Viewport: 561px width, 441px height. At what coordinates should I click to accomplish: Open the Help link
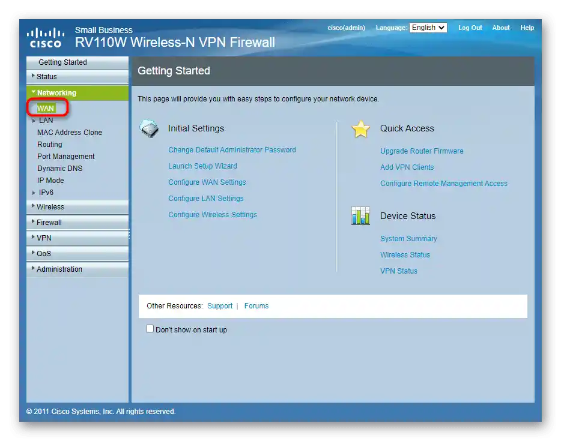pos(527,28)
